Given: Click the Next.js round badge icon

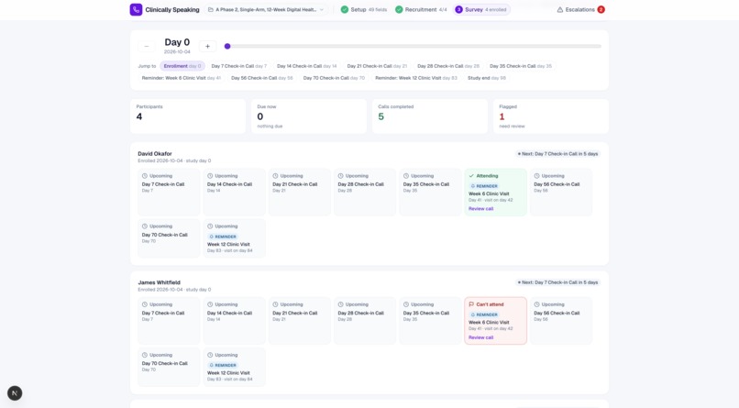Looking at the screenshot, I should (x=15, y=393).
